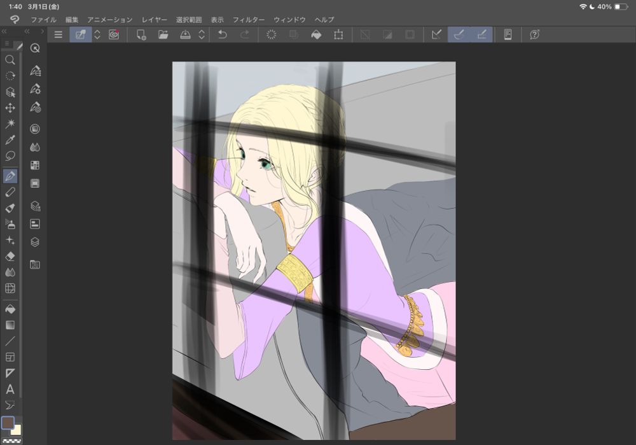Open the Color Set grid palette icon

[35, 166]
